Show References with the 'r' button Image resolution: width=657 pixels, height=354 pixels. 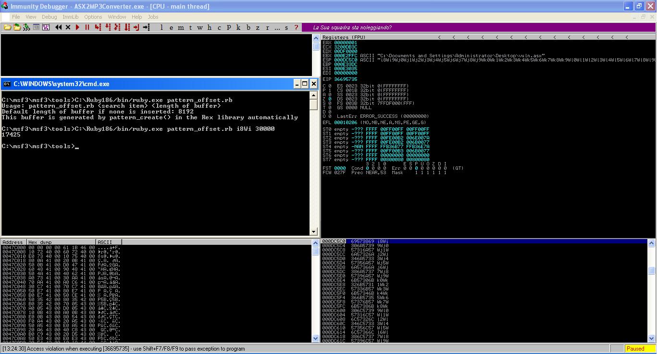(268, 27)
